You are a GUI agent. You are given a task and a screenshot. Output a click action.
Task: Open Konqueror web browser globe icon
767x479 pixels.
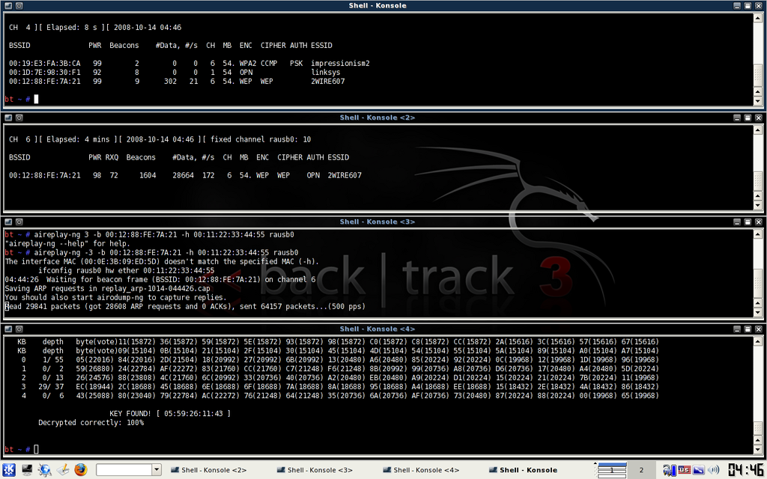[45, 470]
